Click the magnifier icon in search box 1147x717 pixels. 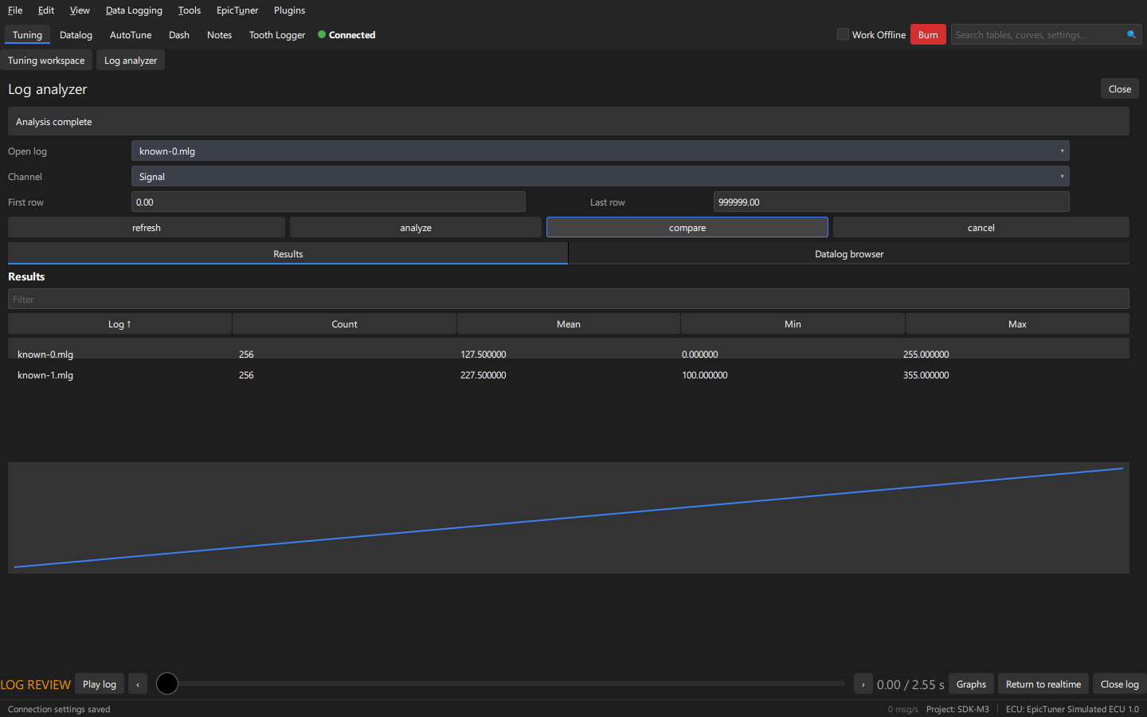[x=1131, y=34]
